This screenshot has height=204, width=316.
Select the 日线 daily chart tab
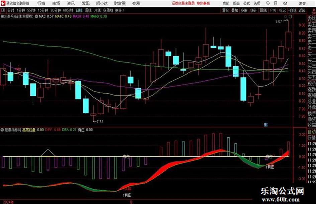click(x=79, y=10)
